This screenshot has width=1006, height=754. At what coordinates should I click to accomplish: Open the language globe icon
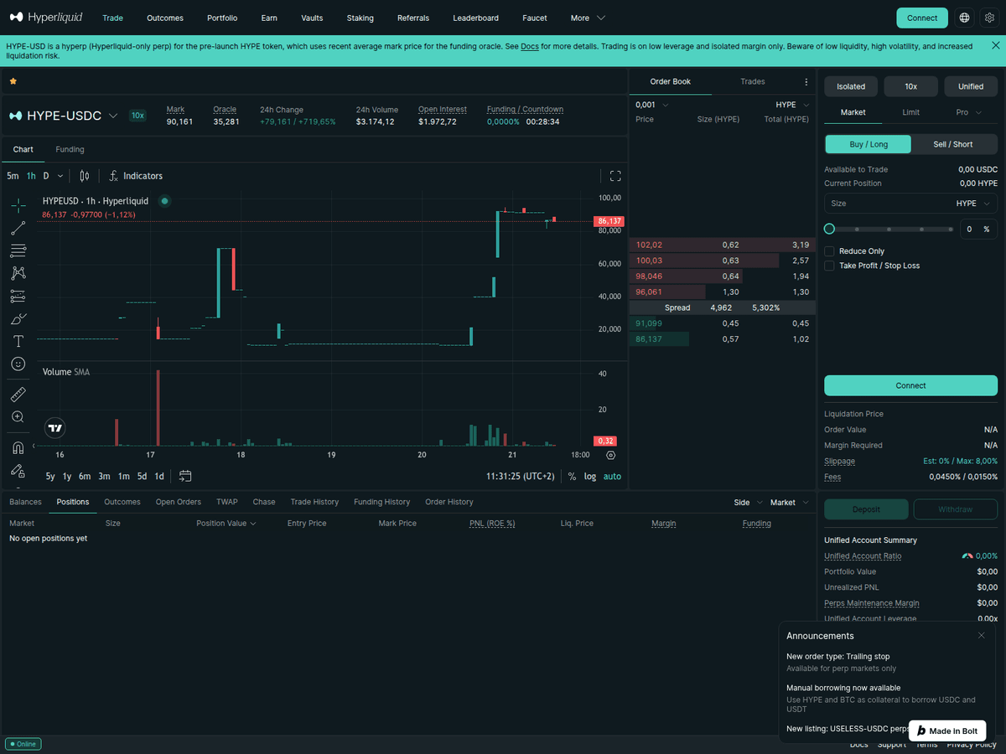pos(965,18)
